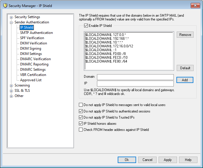This screenshot has width=203, height=168.
Task: Collapse the Sender Authentication tree node
Action: 11,22
